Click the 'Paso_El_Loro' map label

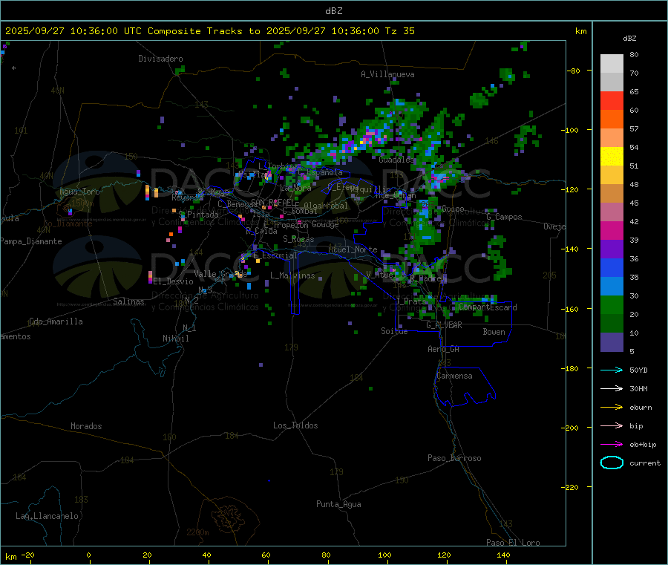point(513,543)
